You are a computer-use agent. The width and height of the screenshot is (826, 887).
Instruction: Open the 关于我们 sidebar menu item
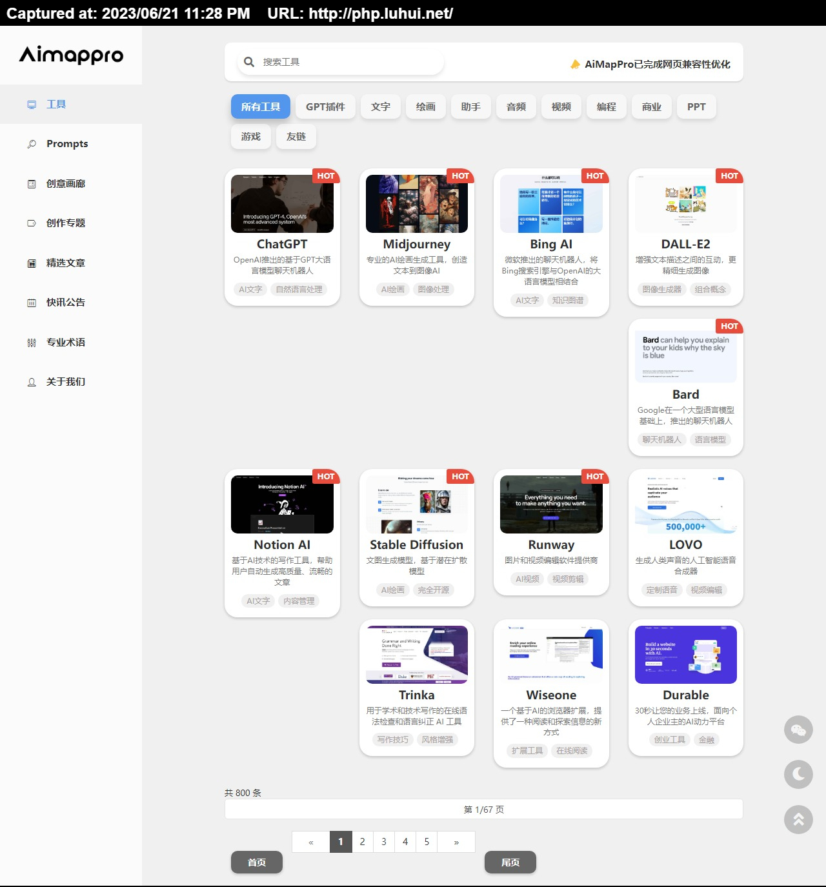click(x=71, y=382)
